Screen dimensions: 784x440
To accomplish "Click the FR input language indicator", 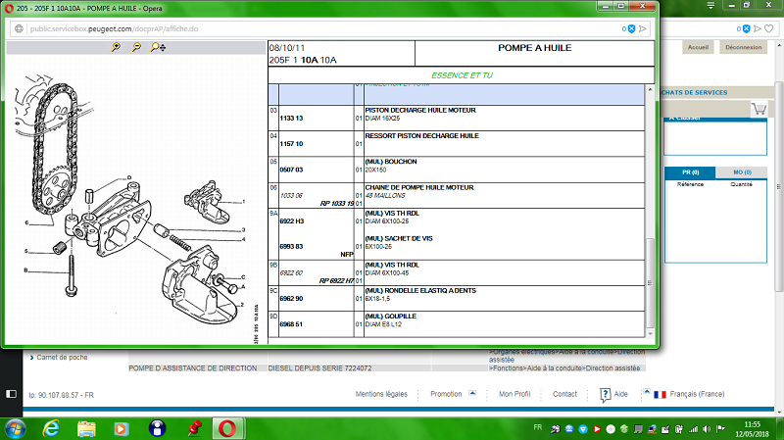I will (537, 427).
